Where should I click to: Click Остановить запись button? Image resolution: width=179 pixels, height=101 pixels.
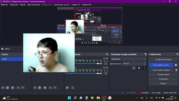pyautogui.click(x=161, y=65)
